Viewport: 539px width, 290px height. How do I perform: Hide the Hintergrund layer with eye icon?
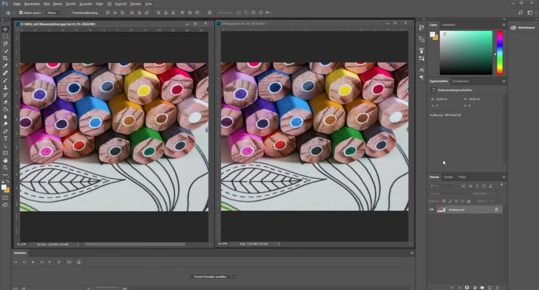pos(432,209)
